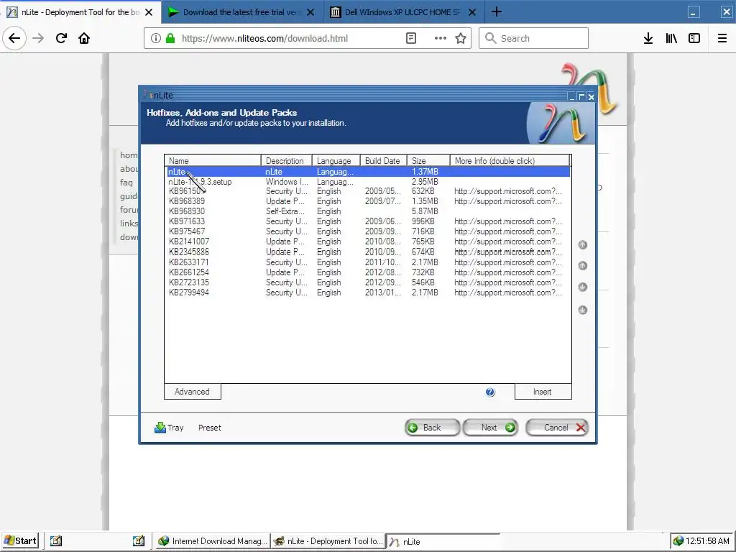Image resolution: width=736 pixels, height=552 pixels.
Task: Cancel the nLite wizard
Action: click(557, 428)
